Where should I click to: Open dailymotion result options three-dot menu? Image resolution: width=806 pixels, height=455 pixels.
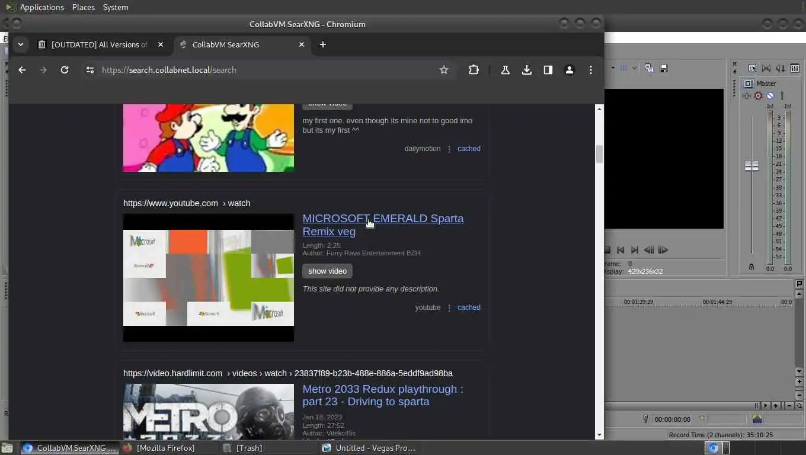coord(449,149)
